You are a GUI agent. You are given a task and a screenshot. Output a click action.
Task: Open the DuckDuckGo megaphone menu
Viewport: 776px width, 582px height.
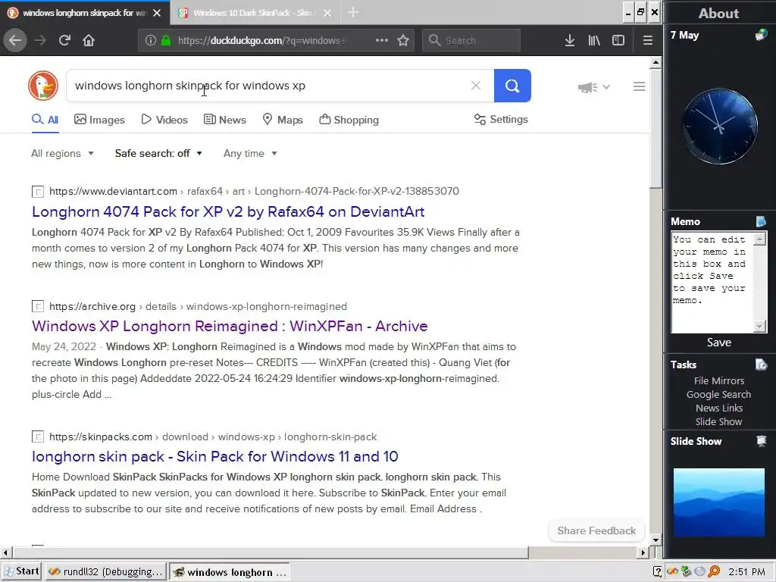point(593,87)
